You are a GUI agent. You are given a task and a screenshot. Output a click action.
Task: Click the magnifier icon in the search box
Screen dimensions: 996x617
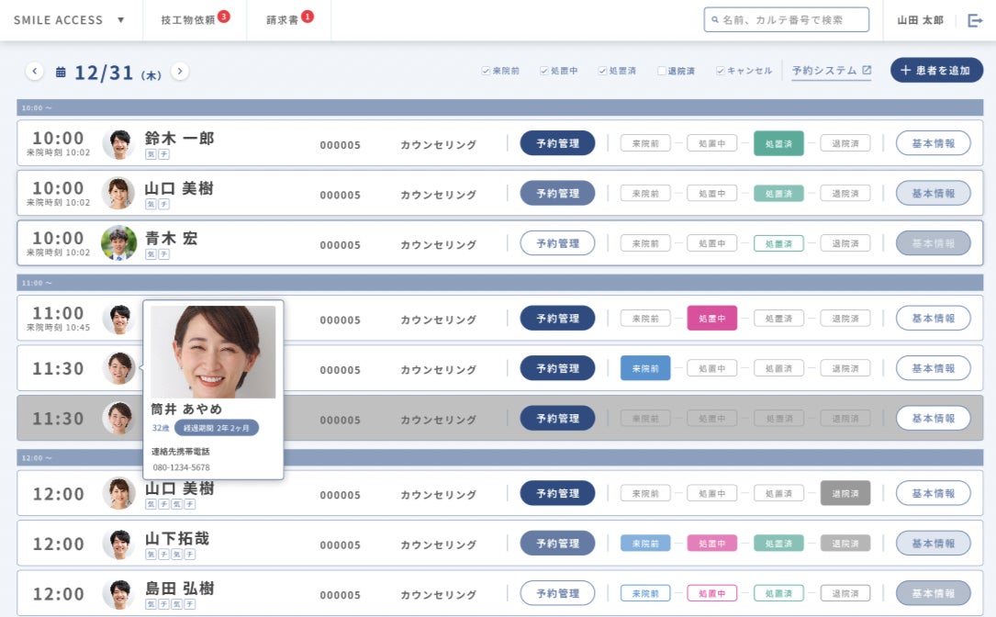click(714, 19)
